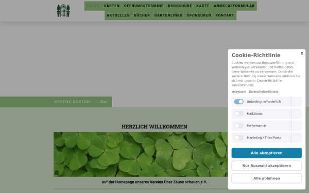309x193 pixels.
Task: Click the Cookie-Richtlinie dialog title
Action: tap(256, 55)
